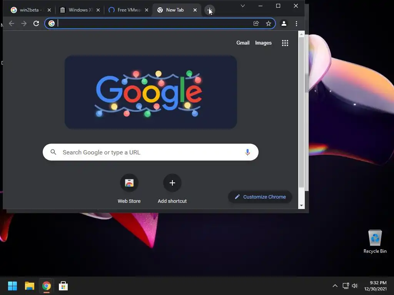Viewport: 394px width, 295px height.
Task: Click the Google icon in address bar
Action: point(52,23)
